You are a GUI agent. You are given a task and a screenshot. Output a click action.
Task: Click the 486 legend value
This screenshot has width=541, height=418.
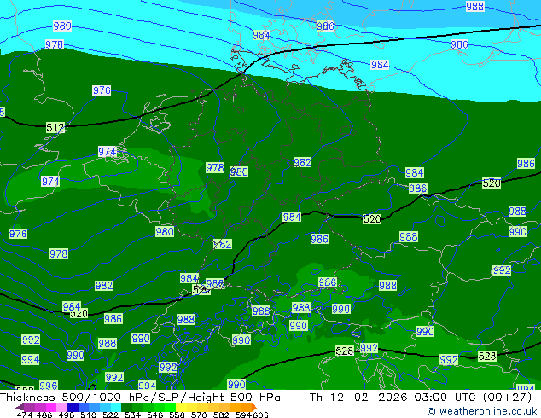(44, 415)
